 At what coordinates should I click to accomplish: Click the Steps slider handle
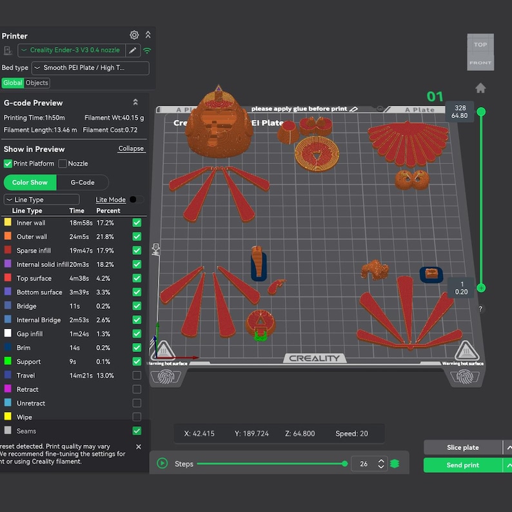[345, 464]
